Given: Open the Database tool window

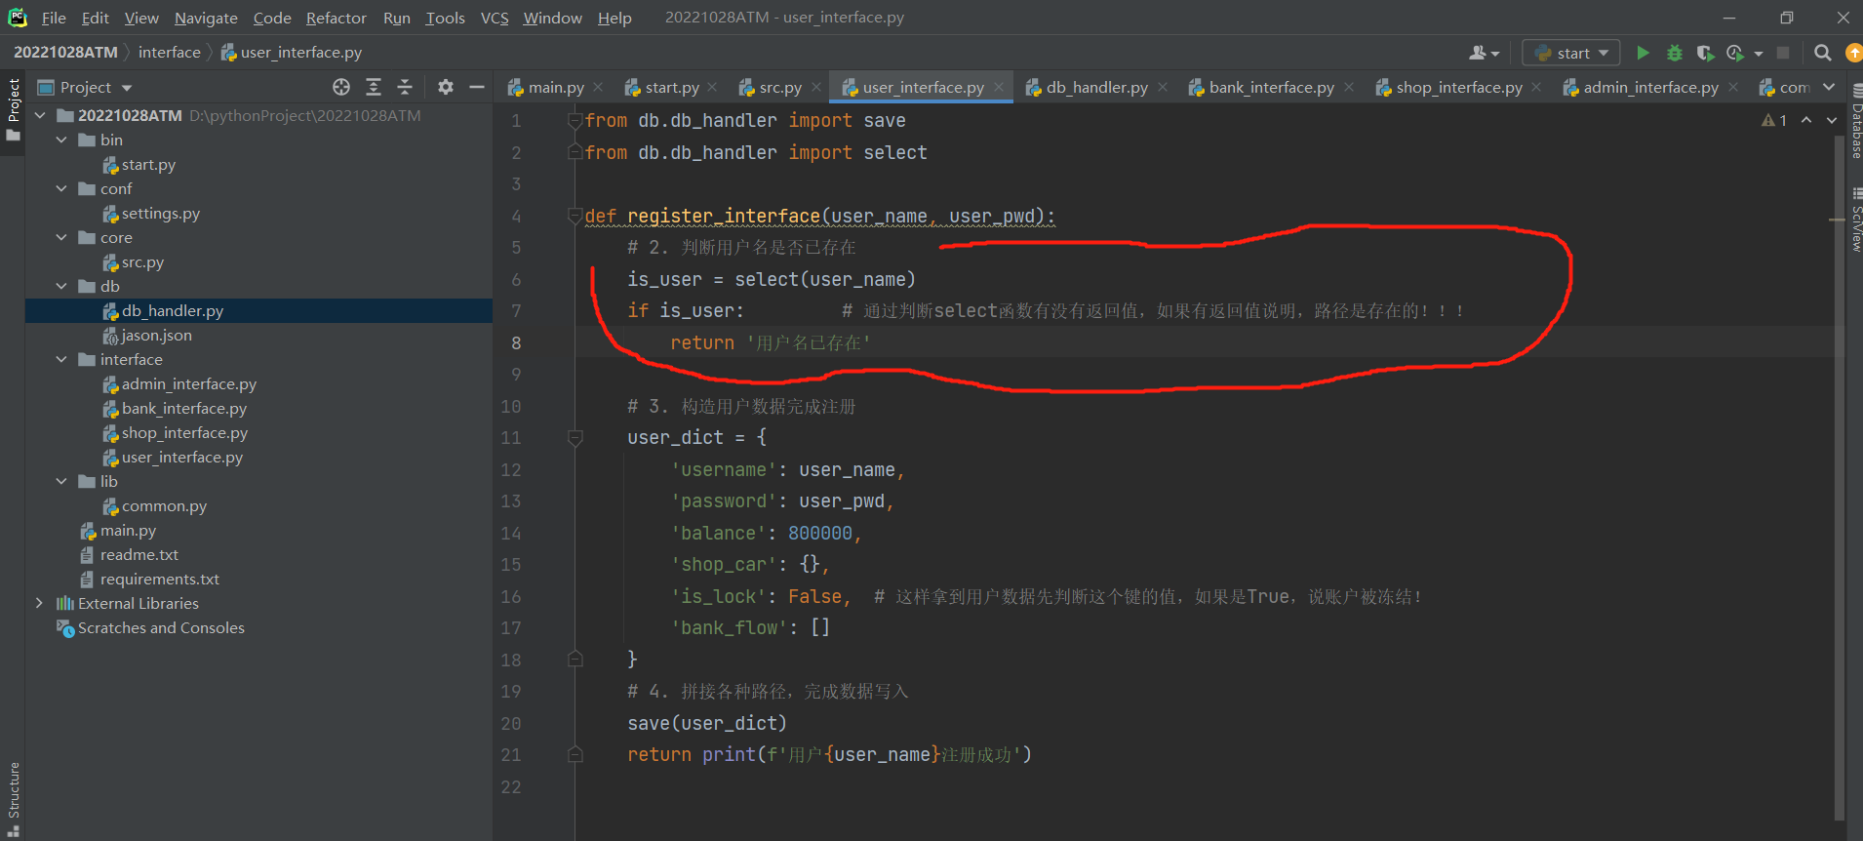Looking at the screenshot, I should (1855, 122).
